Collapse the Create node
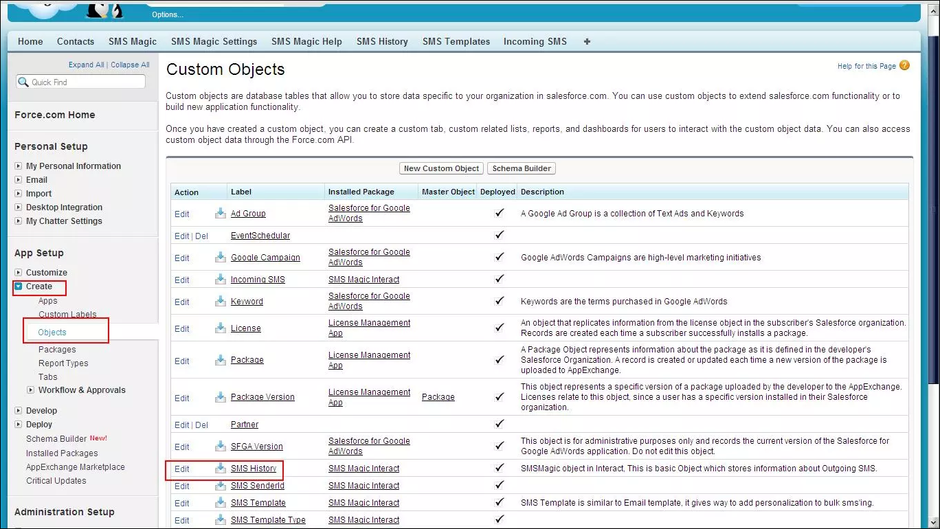Screen dimensions: 940x529 pyautogui.click(x=19, y=286)
